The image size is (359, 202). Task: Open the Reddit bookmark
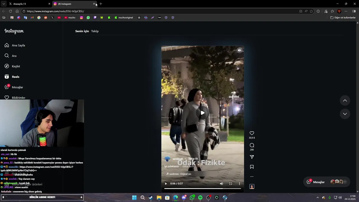tap(45, 18)
